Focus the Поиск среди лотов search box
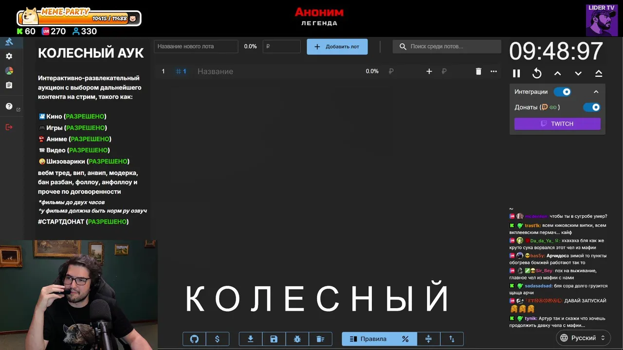Viewport: 623px width, 350px height. coord(447,47)
